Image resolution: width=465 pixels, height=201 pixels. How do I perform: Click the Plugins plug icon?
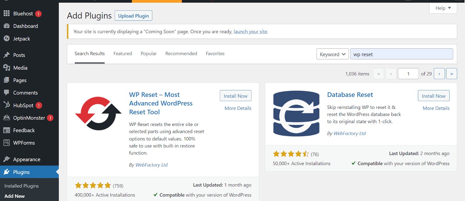pos(7,172)
